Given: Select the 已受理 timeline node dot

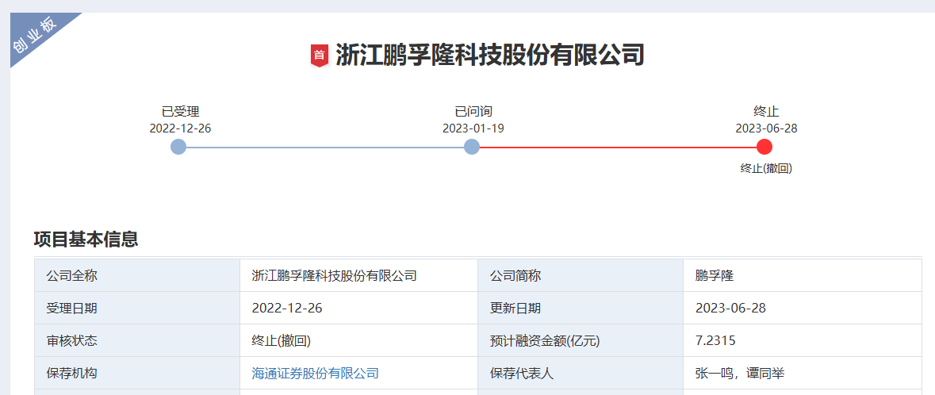Looking at the screenshot, I should tap(178, 147).
